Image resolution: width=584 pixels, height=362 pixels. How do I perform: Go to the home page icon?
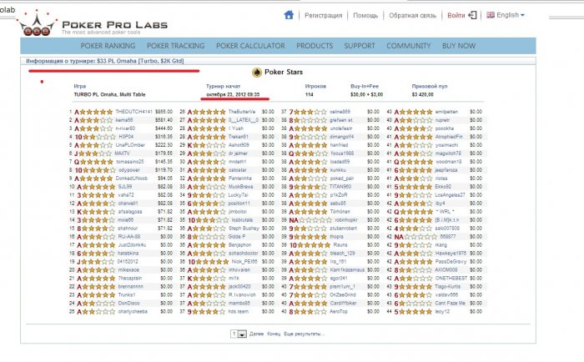289,15
